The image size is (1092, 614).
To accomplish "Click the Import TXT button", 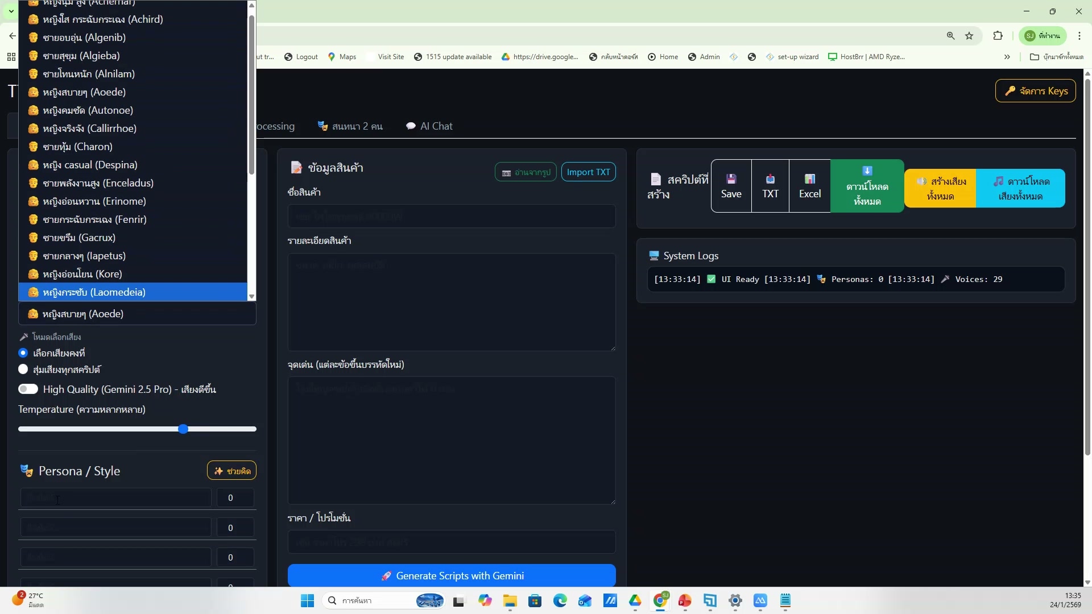I will 588,172.
